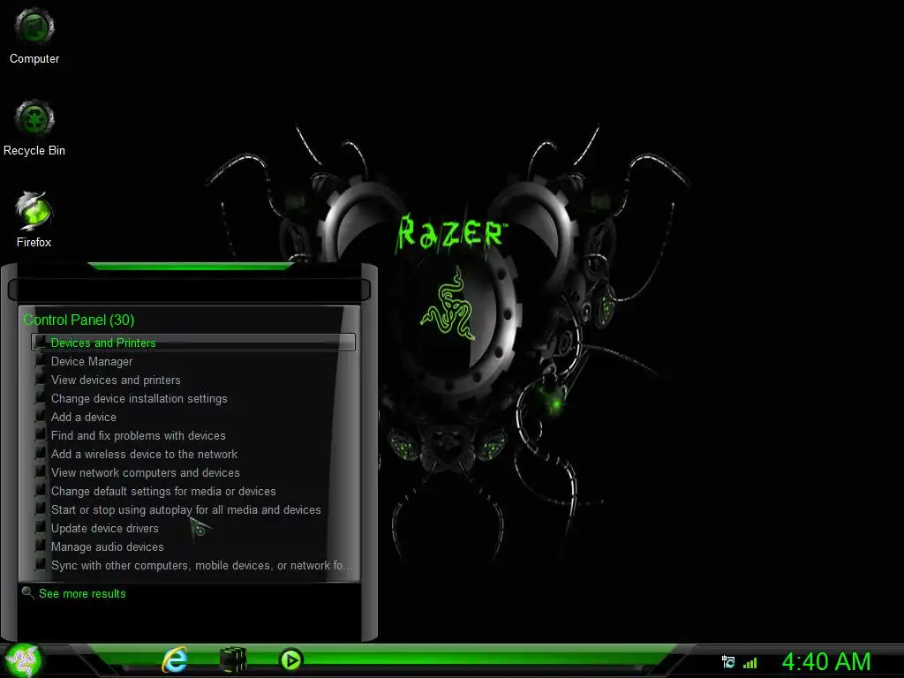Click the Razer Start button

pyautogui.click(x=22, y=660)
